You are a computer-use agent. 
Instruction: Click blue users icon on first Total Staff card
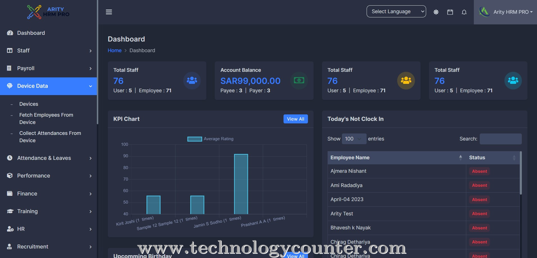pyautogui.click(x=192, y=80)
